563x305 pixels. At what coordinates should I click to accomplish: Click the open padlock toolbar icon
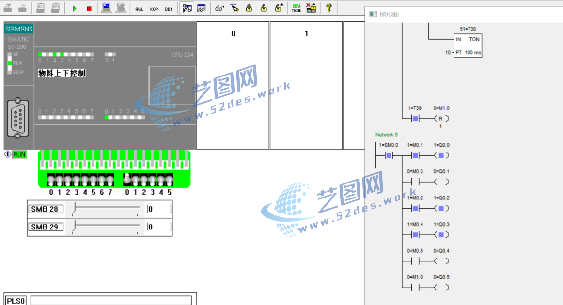pos(264,8)
